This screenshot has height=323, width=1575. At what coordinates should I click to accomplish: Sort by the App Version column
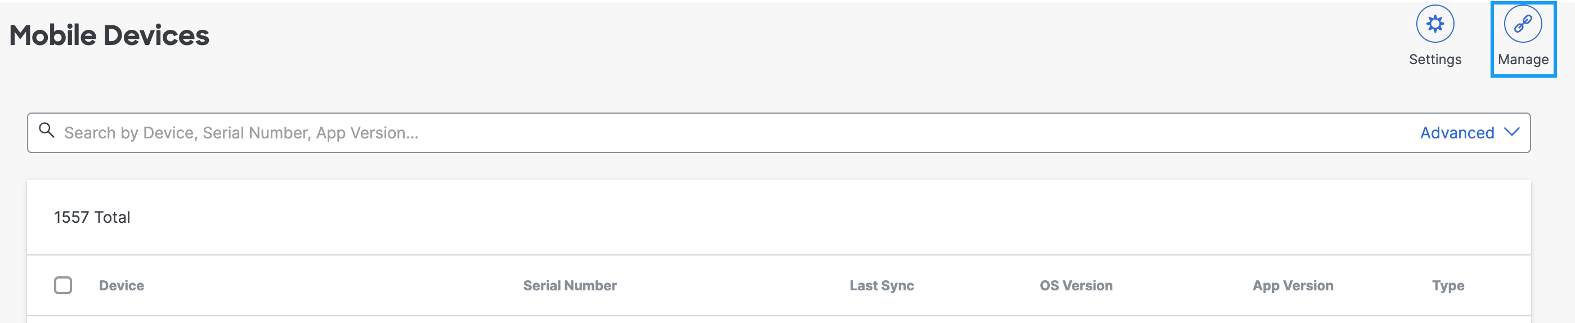point(1292,286)
